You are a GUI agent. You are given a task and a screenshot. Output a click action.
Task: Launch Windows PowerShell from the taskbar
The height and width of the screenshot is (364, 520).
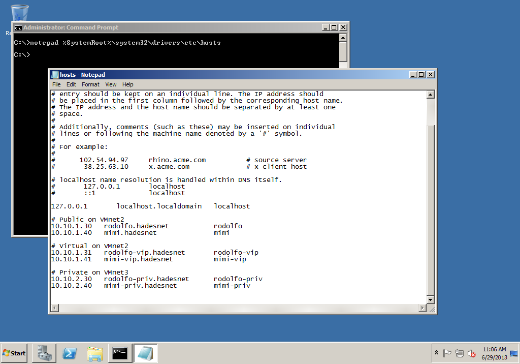pyautogui.click(x=70, y=353)
